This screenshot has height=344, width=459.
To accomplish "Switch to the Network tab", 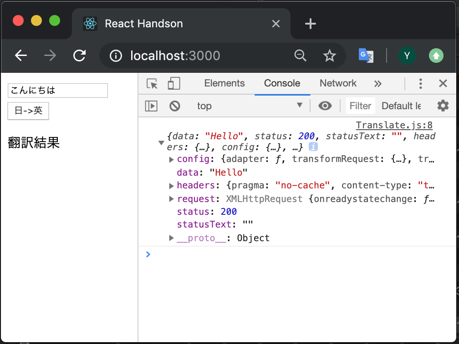I will [338, 83].
